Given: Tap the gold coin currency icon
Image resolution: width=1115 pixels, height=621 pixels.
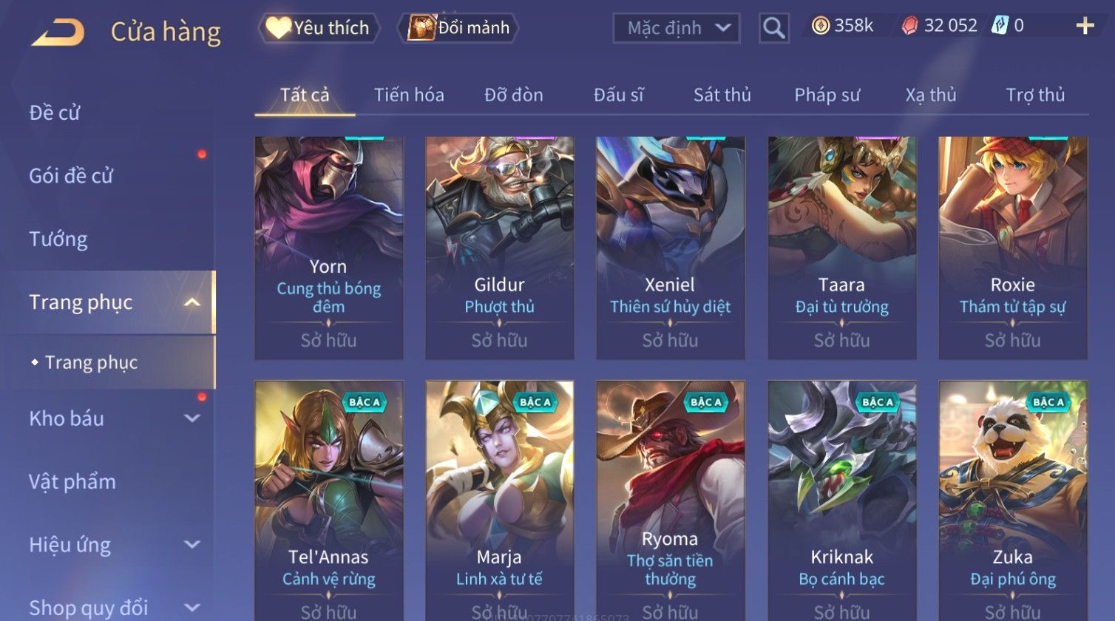Looking at the screenshot, I should pyautogui.click(x=820, y=27).
